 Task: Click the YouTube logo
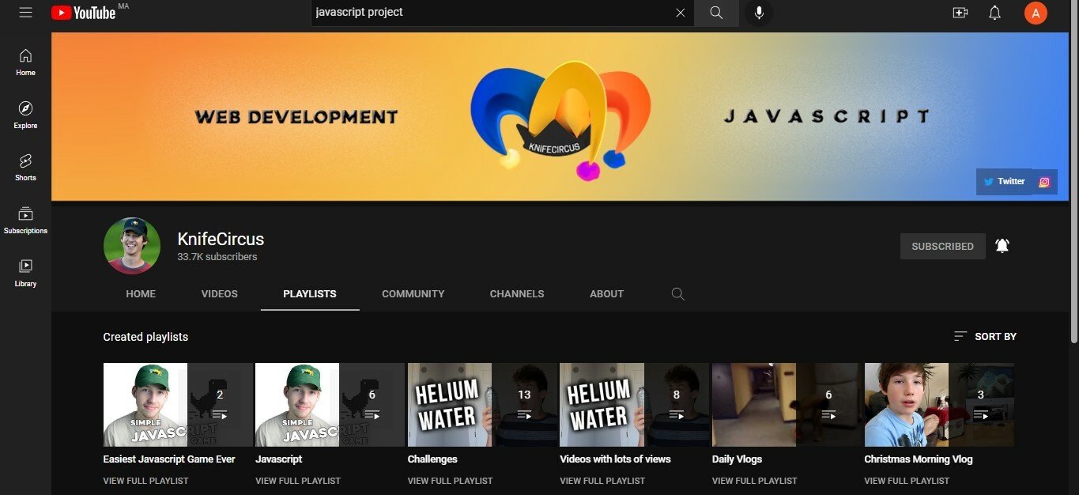83,13
